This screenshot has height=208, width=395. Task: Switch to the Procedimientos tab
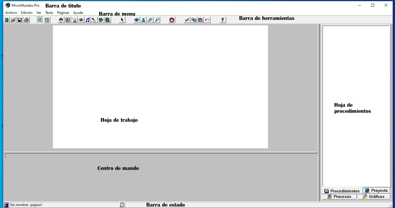(342, 191)
